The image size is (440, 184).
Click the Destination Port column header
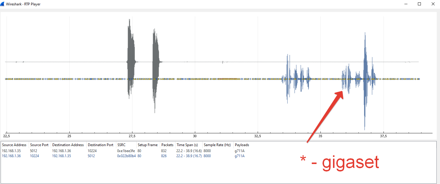(100, 145)
